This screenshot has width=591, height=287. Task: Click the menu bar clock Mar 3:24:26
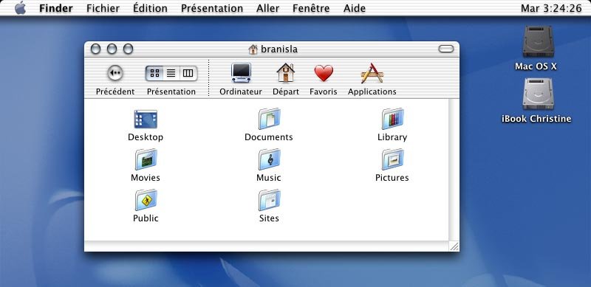pos(551,8)
